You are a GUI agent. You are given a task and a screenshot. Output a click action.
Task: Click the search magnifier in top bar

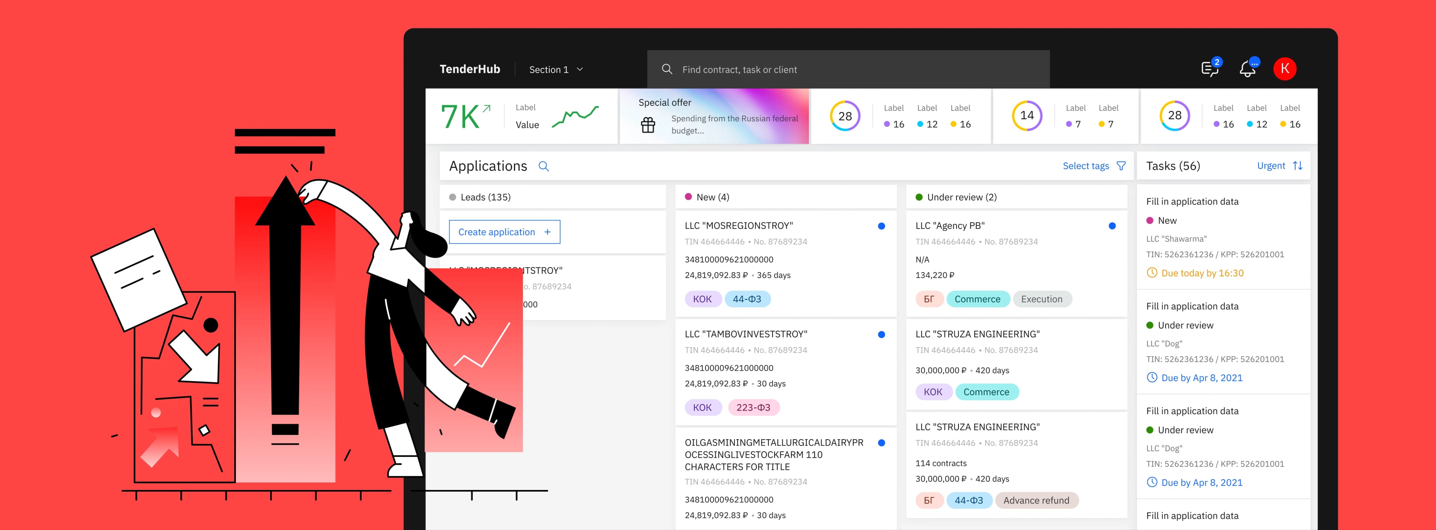click(667, 69)
